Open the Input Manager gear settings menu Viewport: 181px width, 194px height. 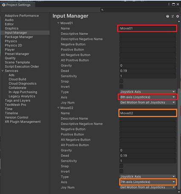pyautogui.click(x=178, y=17)
